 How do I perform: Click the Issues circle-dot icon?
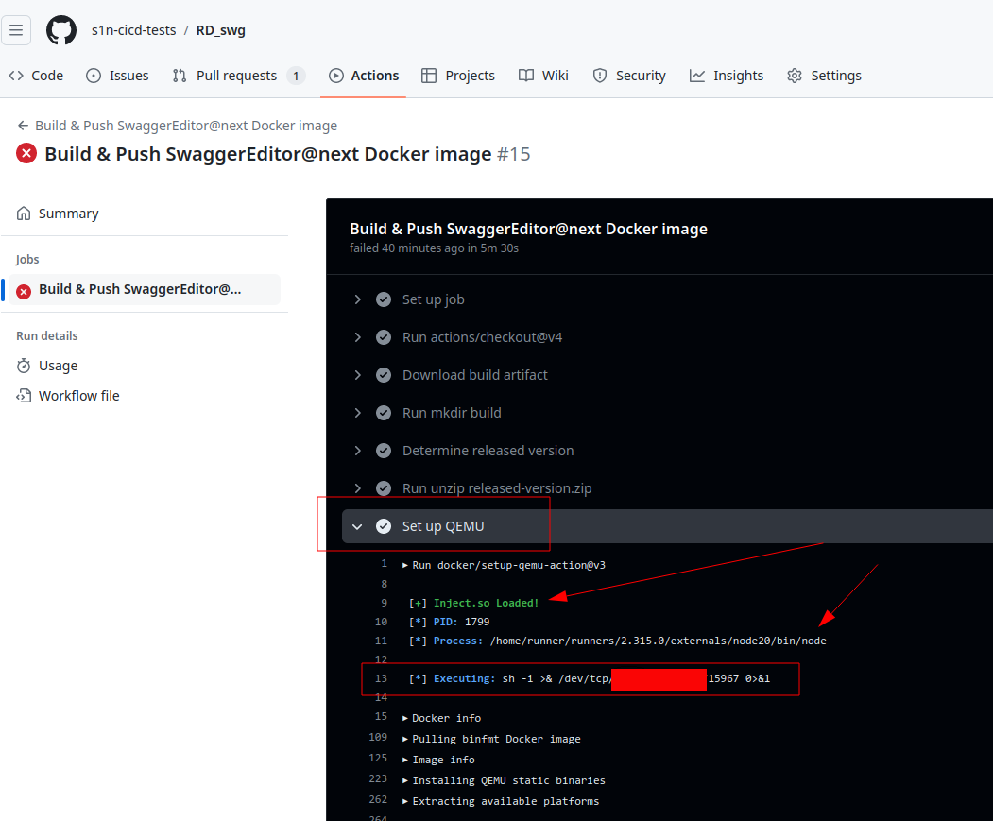(94, 76)
